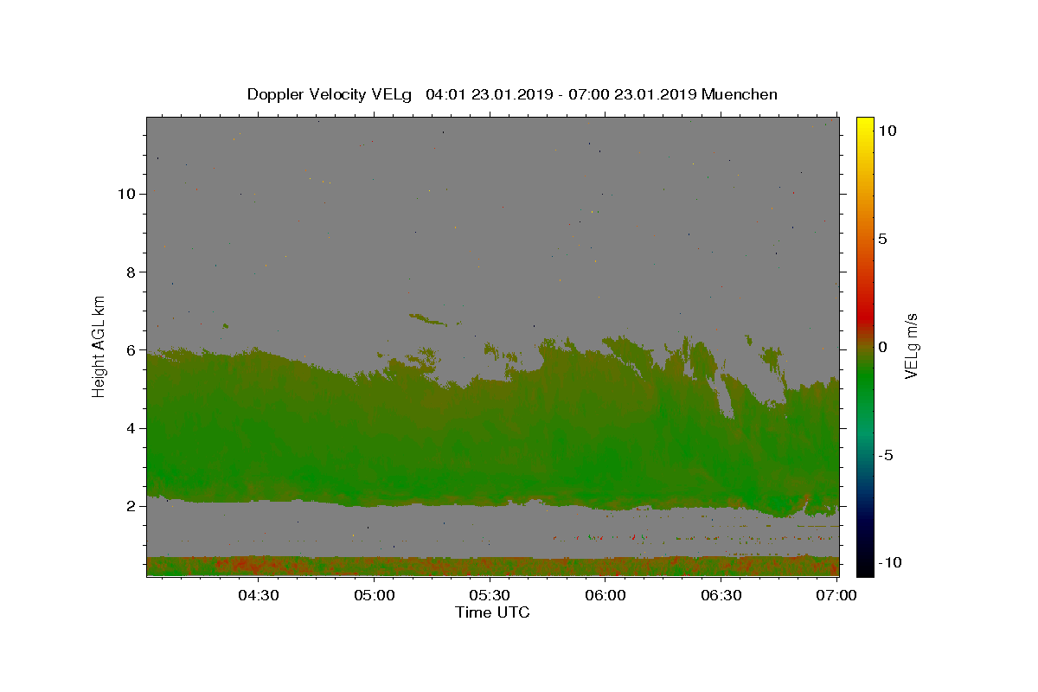Image resolution: width=1038 pixels, height=692 pixels.
Task: Select the height axis label '6'
Action: click(x=131, y=350)
